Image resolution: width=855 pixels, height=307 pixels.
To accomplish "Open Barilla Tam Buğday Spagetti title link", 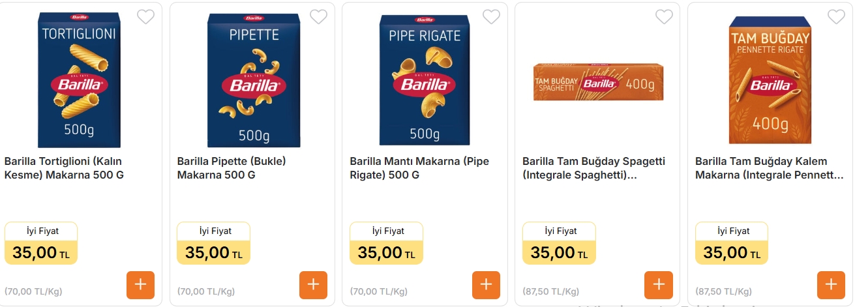I will pos(594,168).
